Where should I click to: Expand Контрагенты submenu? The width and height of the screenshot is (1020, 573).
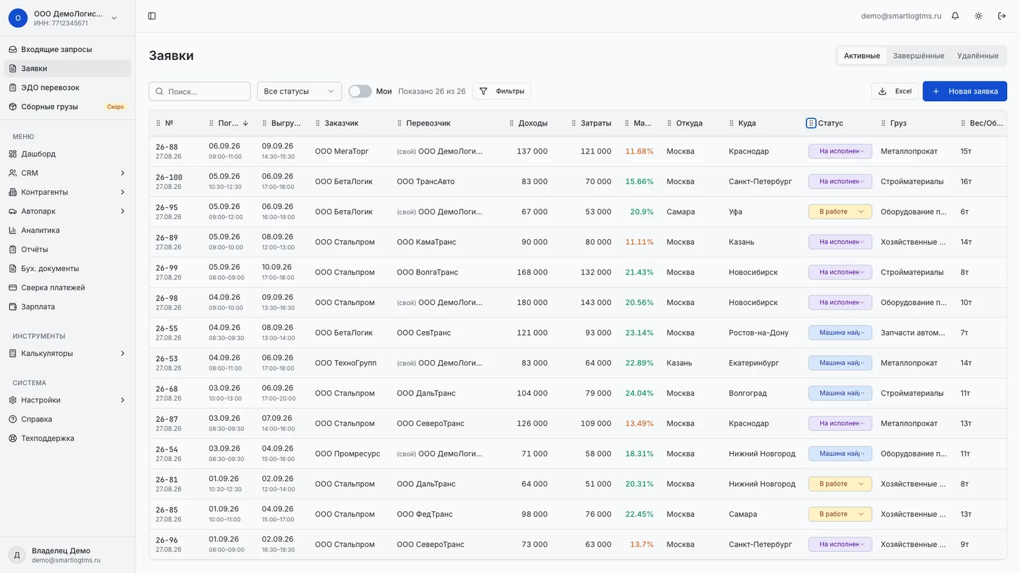click(122, 192)
